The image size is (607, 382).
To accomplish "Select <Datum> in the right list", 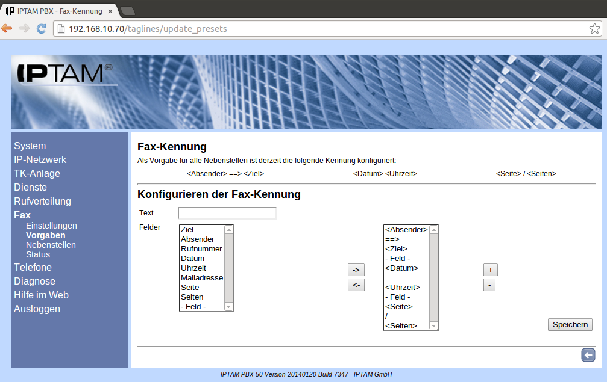I will tap(401, 268).
